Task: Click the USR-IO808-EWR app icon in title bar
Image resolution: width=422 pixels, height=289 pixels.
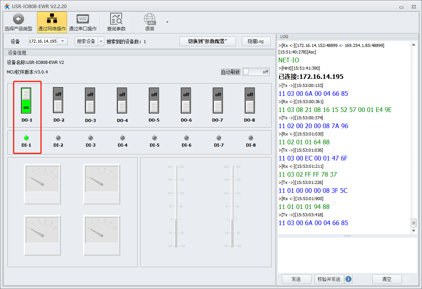Action: coord(7,6)
